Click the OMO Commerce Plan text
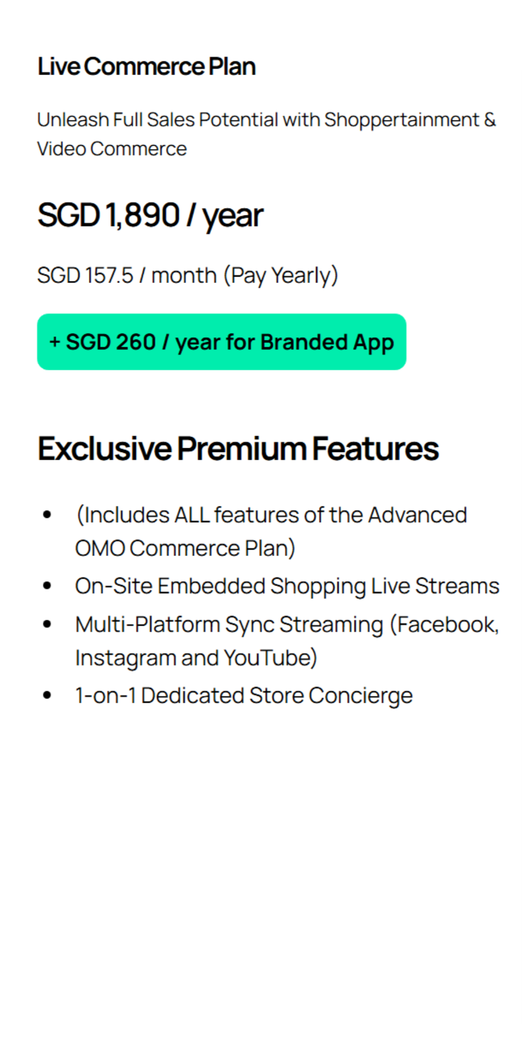 (x=185, y=548)
